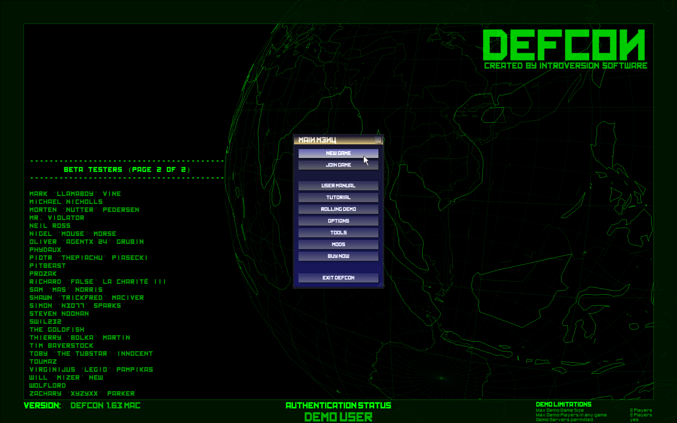This screenshot has width=677, height=423.
Task: Open the Mods menu entry
Action: click(x=338, y=244)
